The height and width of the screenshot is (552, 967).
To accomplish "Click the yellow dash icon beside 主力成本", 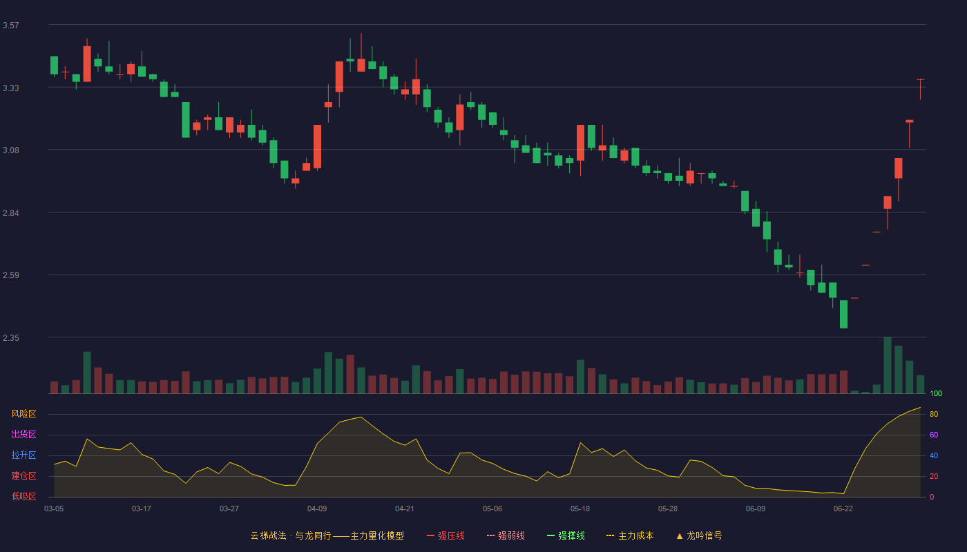I will pos(610,535).
